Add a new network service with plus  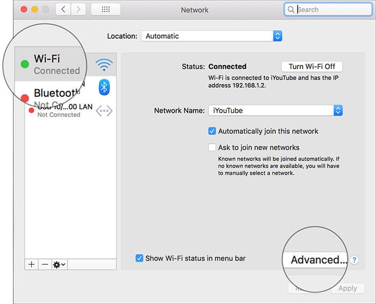[x=31, y=265]
